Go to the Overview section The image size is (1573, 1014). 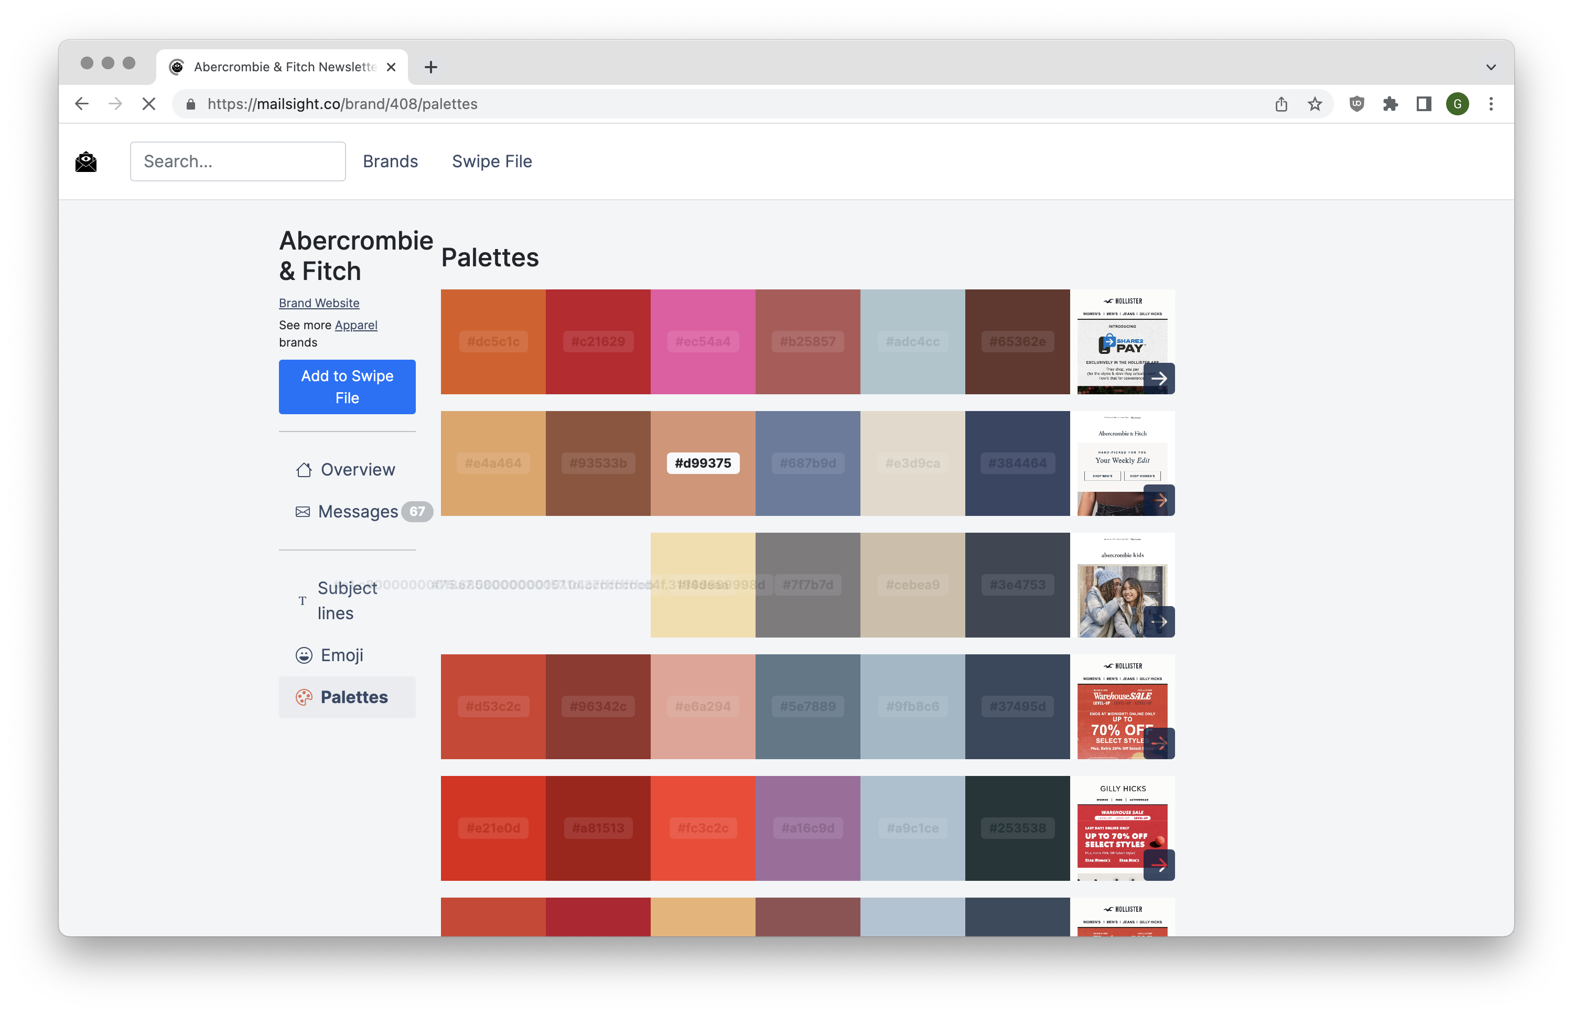[x=347, y=469]
